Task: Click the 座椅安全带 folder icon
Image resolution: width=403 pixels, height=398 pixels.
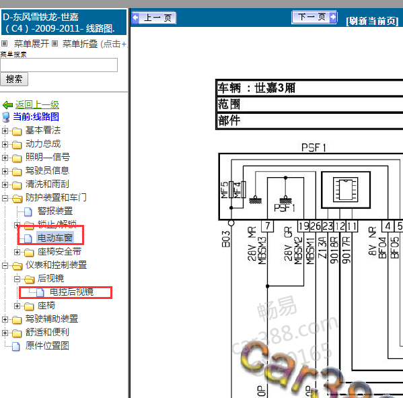Action: 29,253
